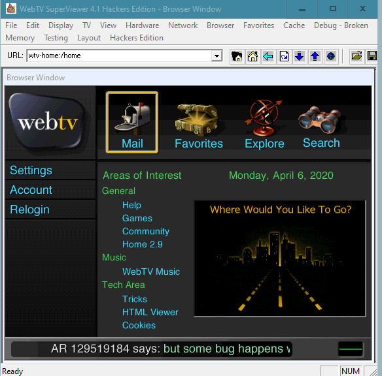Open the Help link
Viewport: 382px width, 376px height.
131,205
